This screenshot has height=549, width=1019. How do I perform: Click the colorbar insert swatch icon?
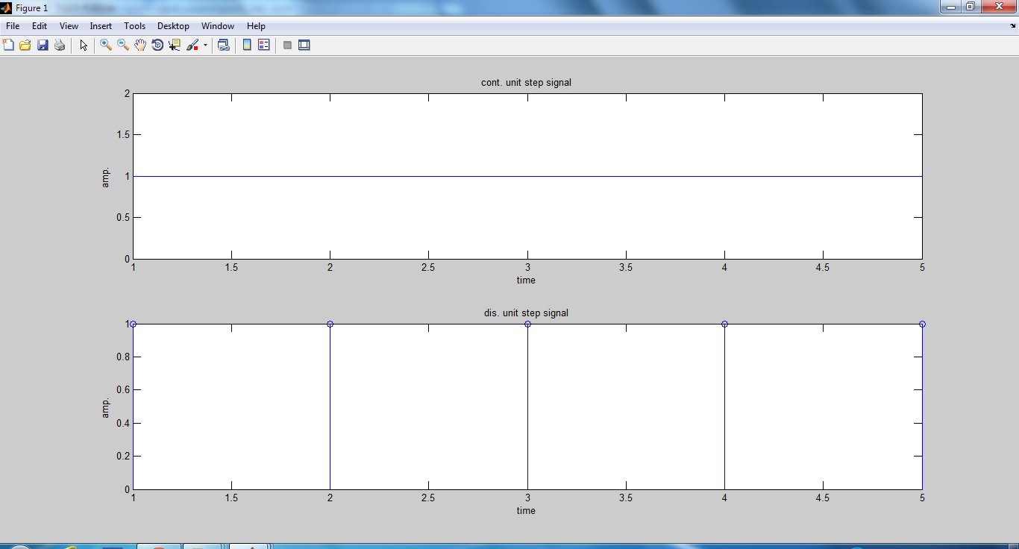tap(247, 45)
